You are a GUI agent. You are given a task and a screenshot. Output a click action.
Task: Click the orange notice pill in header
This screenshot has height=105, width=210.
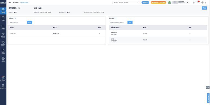click(x=158, y=2)
